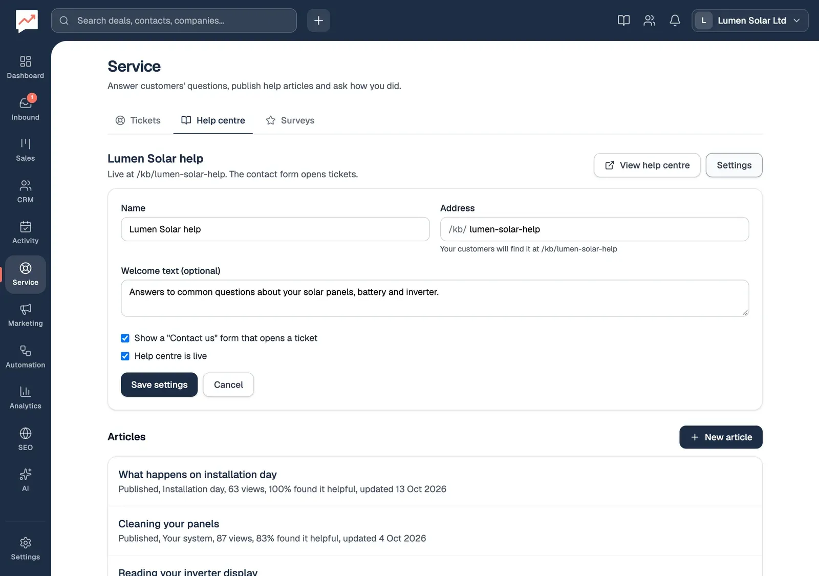This screenshot has width=819, height=576.
Task: Open the documentation book icon
Action: point(623,20)
